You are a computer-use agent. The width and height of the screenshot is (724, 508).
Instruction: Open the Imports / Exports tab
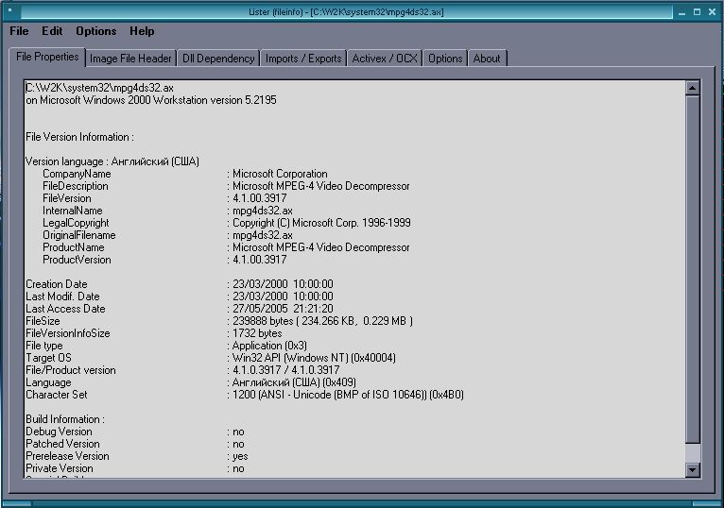pos(303,59)
